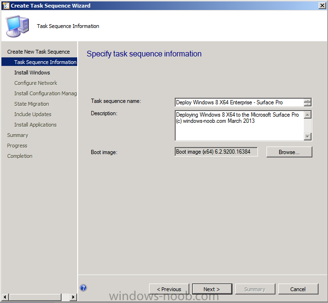328x303 pixels.
Task: Click sidebar horizontal scrollbar left arrow
Action: tap(5, 297)
